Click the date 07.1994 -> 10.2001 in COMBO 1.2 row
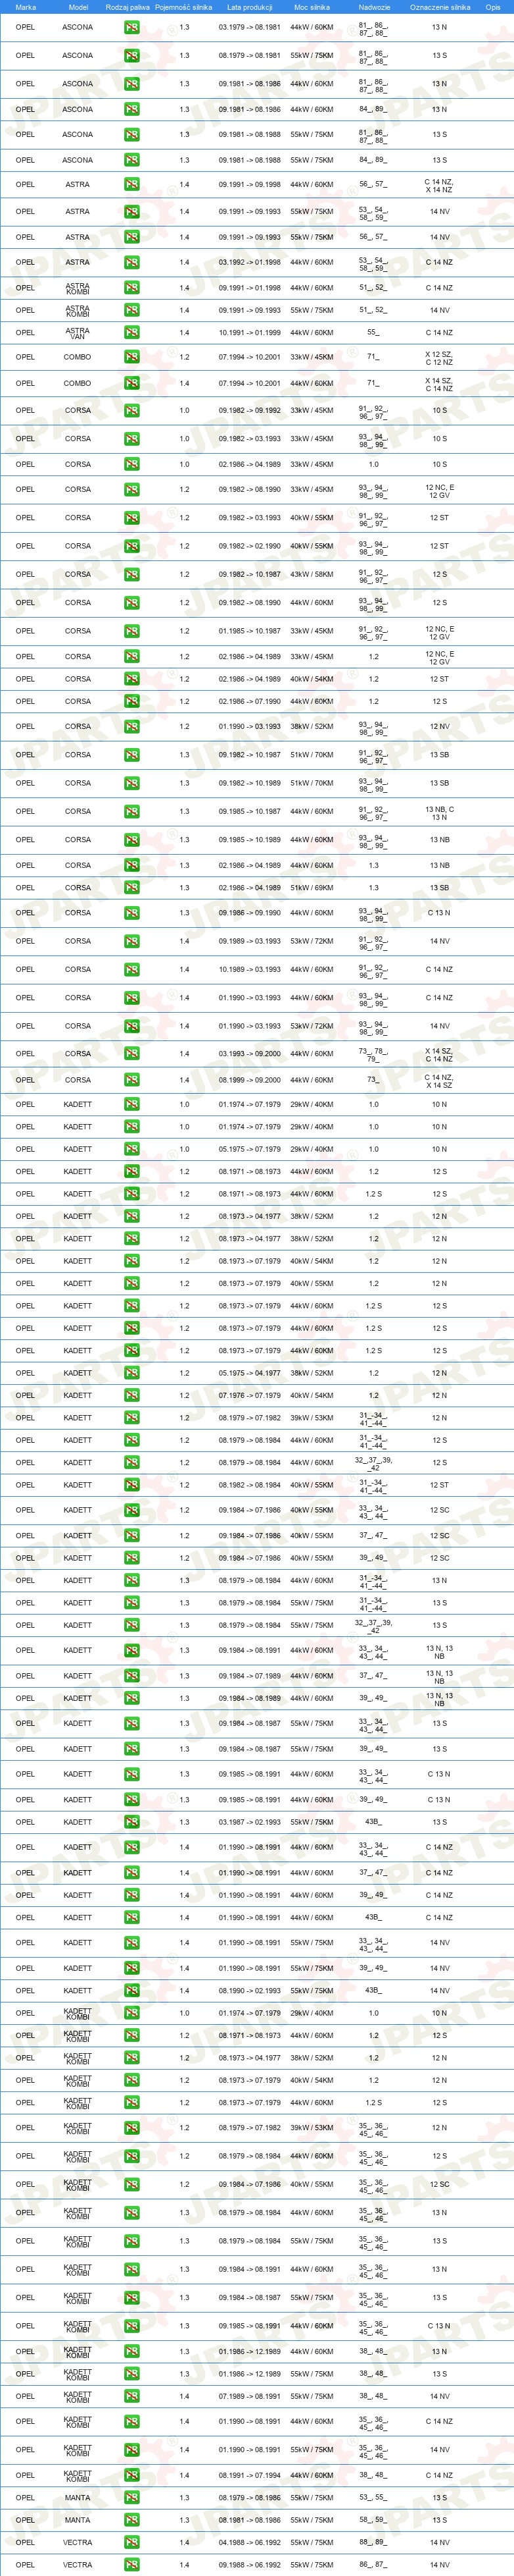 [x=250, y=357]
